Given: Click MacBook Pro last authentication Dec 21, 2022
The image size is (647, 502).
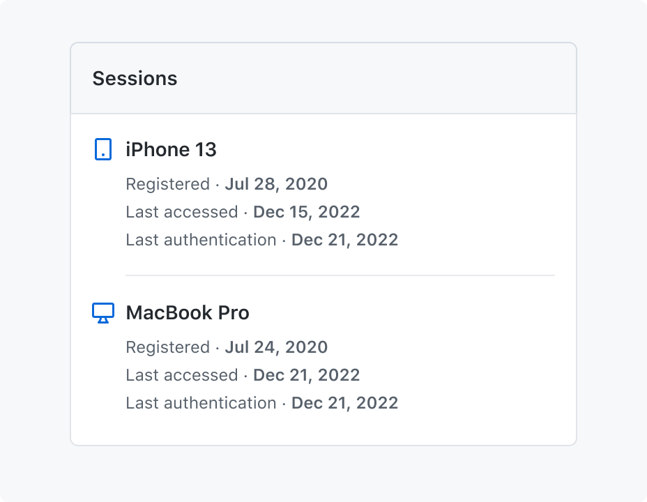Looking at the screenshot, I should coord(344,403).
